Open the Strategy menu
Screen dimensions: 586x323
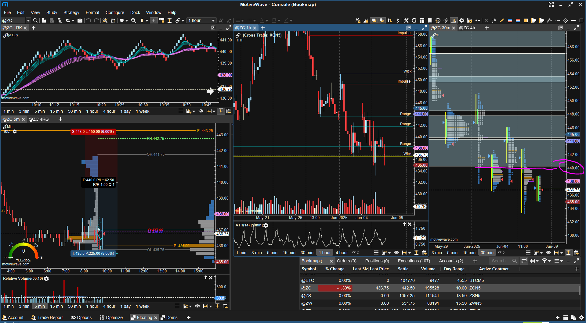click(x=71, y=12)
